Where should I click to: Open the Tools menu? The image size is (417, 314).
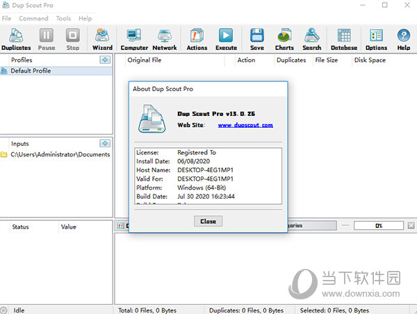[x=63, y=18]
